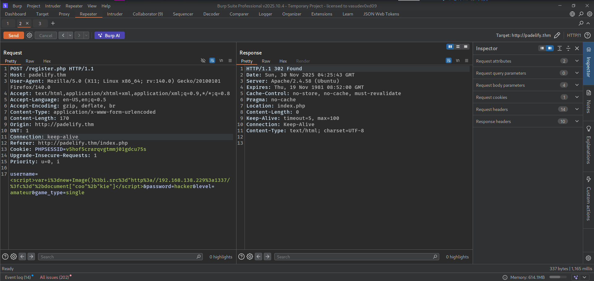
Task: Toggle word wrap in the Response editor
Action: click(449, 60)
